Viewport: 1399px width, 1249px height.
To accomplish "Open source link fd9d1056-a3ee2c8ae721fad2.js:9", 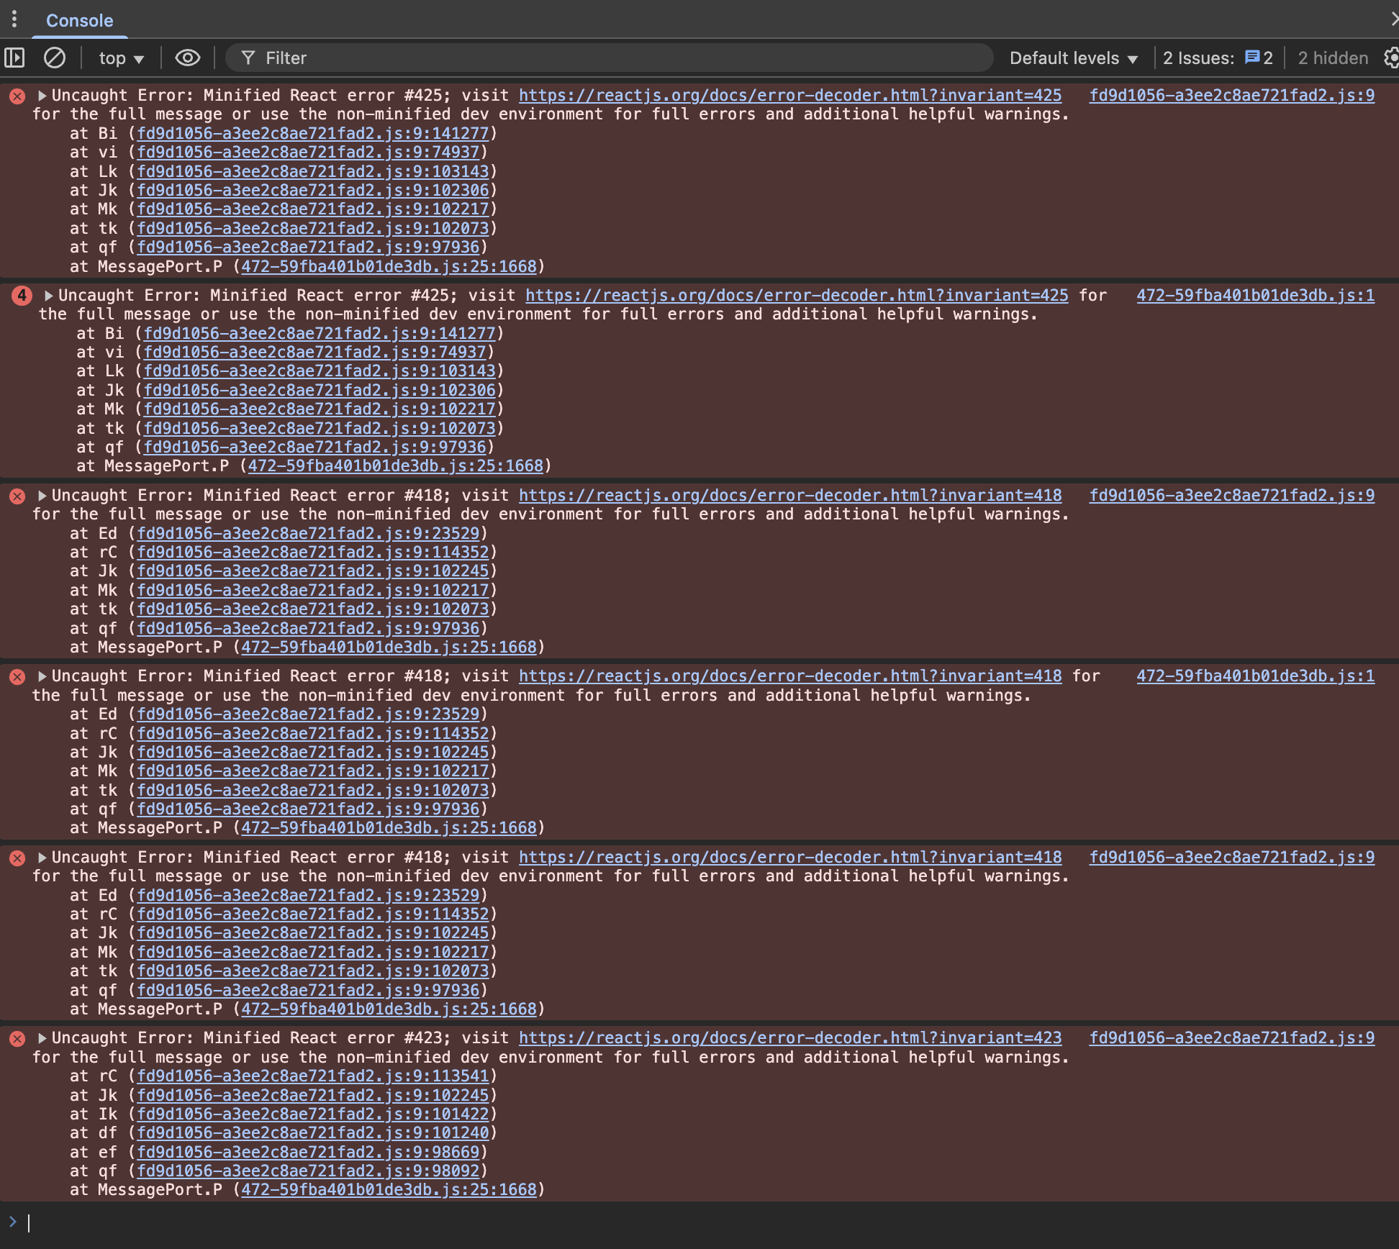I will (x=1231, y=94).
